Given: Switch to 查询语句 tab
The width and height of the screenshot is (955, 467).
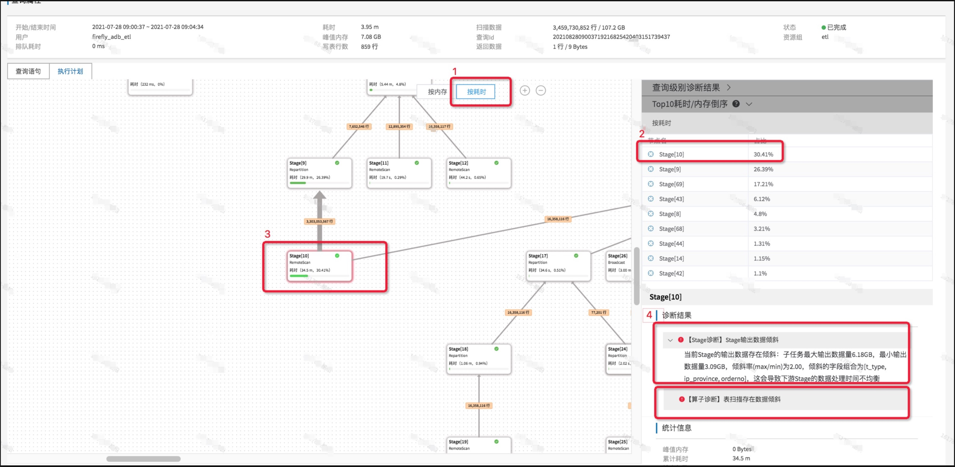Looking at the screenshot, I should click(x=28, y=71).
